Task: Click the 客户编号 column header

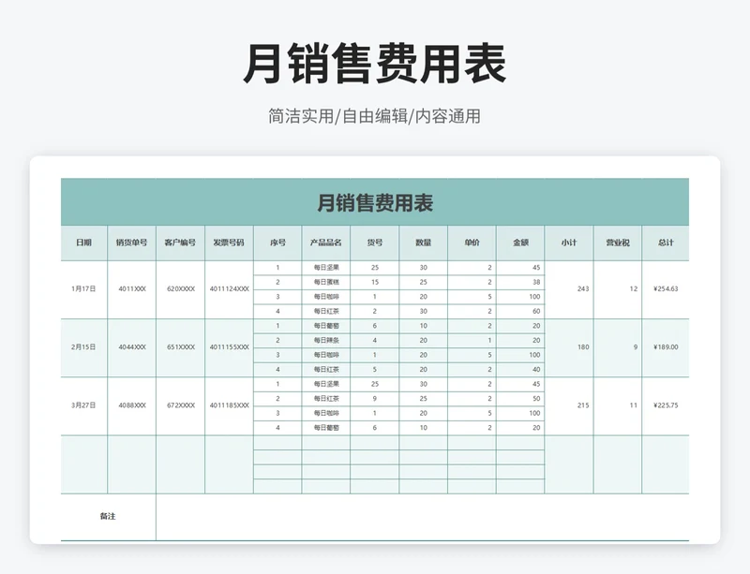Action: (x=180, y=243)
